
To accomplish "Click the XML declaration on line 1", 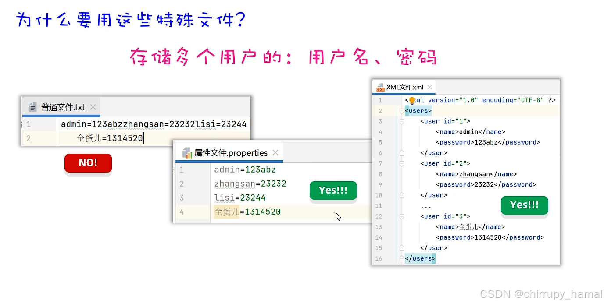I will (480, 100).
